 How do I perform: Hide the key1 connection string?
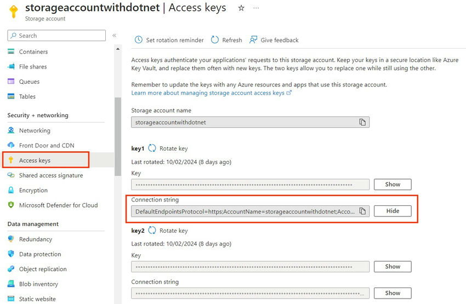(x=393, y=211)
